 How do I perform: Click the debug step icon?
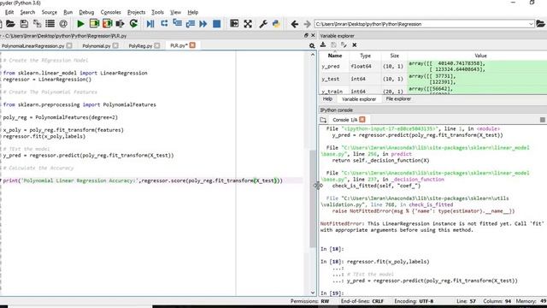164,24
